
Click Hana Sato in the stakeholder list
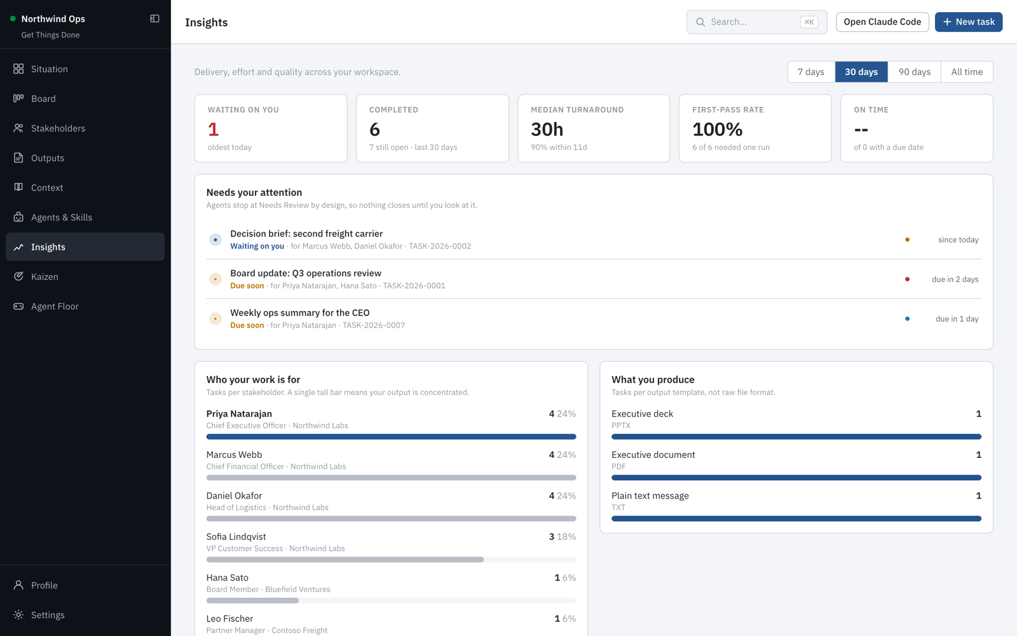coord(227,577)
